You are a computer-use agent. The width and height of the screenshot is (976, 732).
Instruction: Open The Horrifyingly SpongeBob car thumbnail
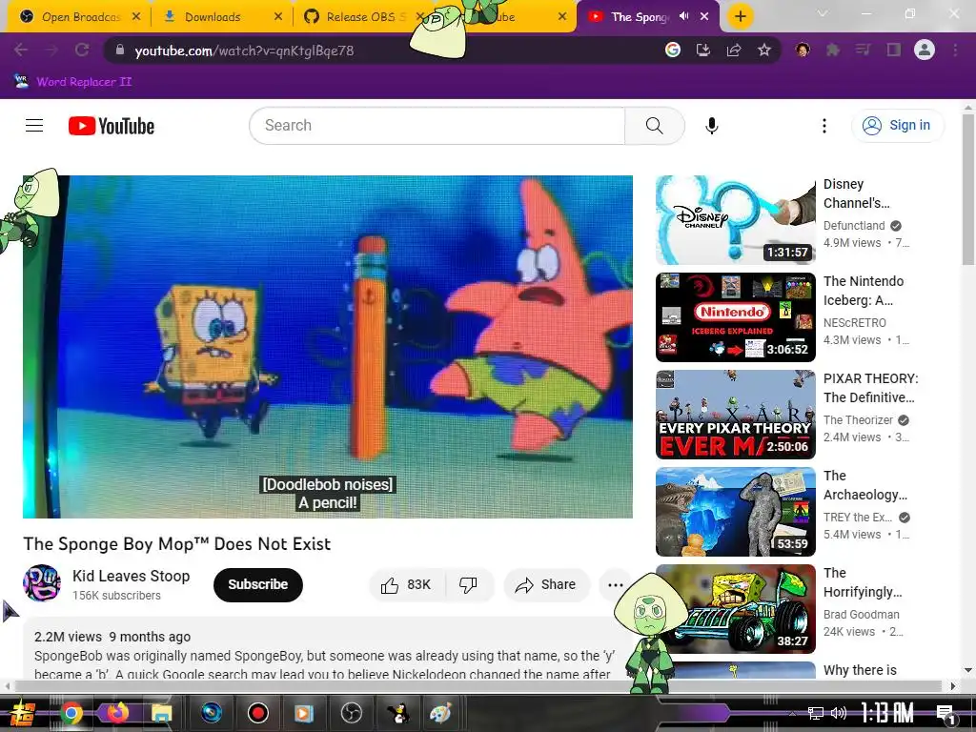[735, 609]
